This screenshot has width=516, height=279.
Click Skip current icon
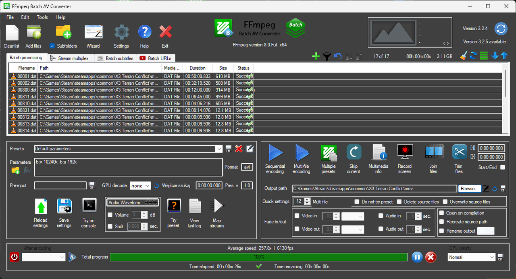click(x=354, y=152)
